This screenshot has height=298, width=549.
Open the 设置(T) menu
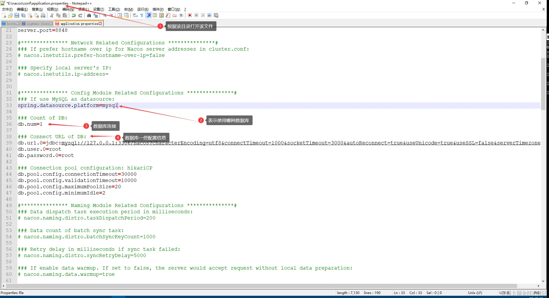click(x=99, y=9)
